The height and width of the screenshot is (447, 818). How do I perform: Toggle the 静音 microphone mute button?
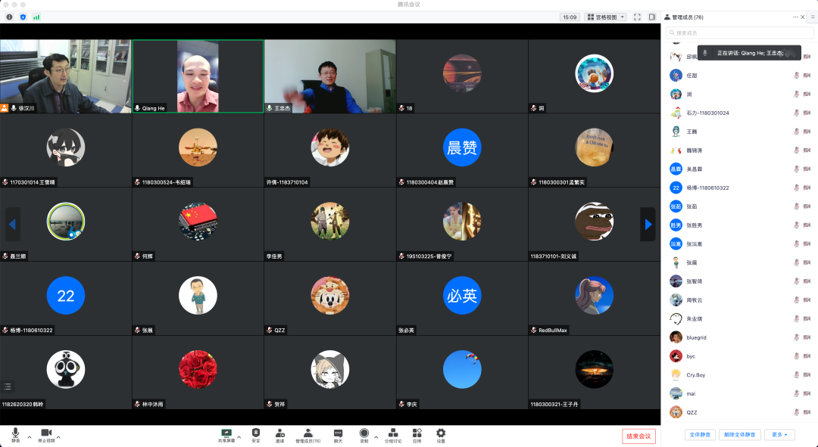tap(15, 433)
